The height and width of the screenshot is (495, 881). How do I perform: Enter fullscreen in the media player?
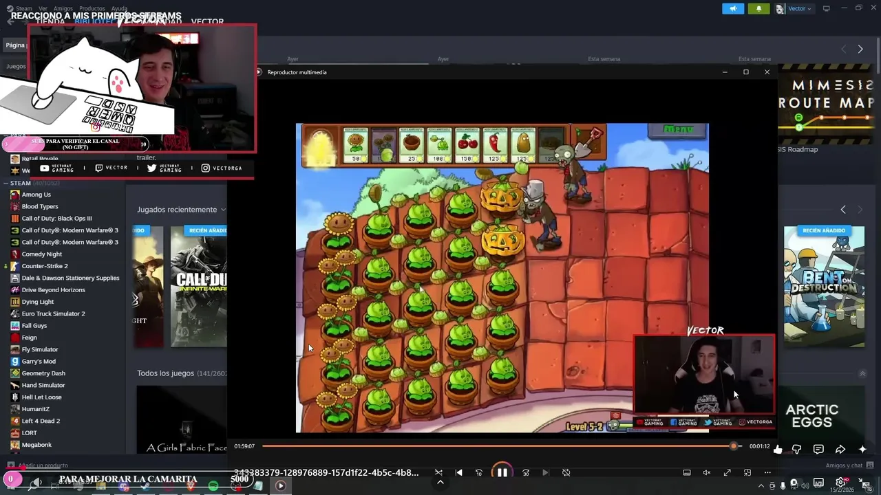727,472
